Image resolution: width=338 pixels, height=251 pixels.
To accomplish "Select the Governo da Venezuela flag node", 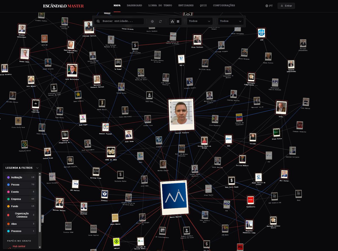I will [239, 117].
